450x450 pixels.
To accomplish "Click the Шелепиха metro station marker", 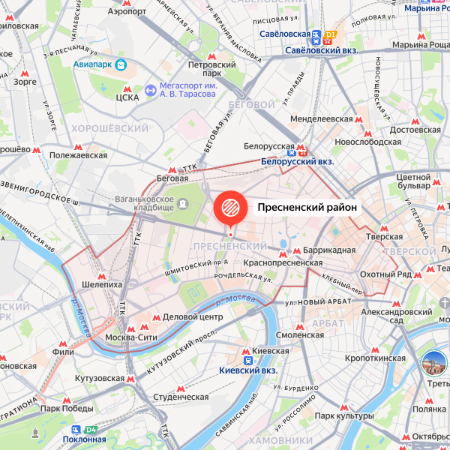I will pyautogui.click(x=102, y=276).
